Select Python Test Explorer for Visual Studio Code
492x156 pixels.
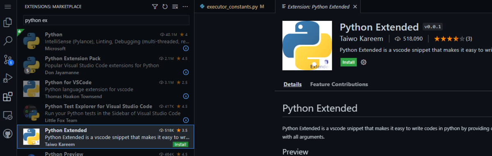click(106, 113)
